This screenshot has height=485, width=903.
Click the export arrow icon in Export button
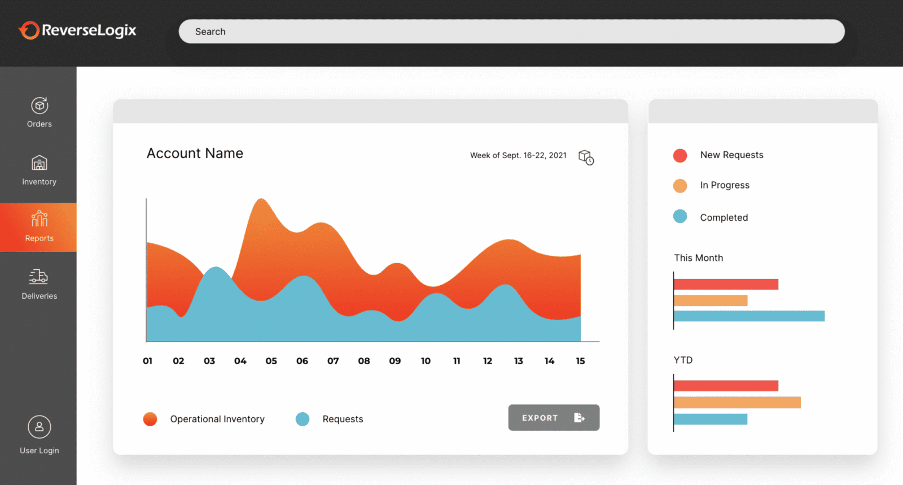click(x=580, y=418)
